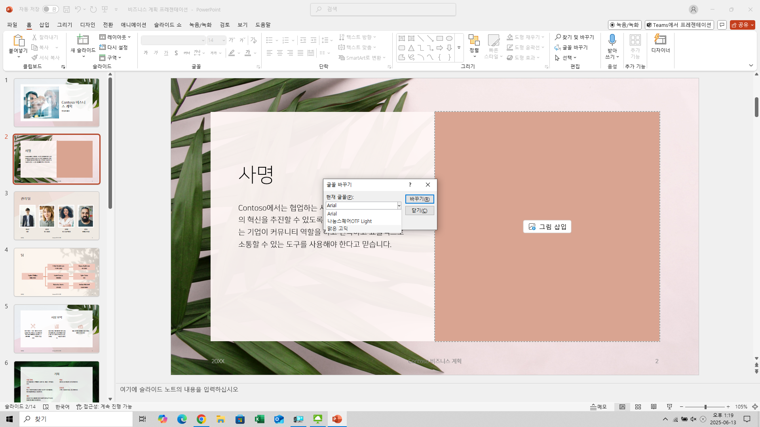Image resolution: width=760 pixels, height=427 pixels.
Task: Click the New Slide (새 슬라이드) icon
Action: (83, 40)
